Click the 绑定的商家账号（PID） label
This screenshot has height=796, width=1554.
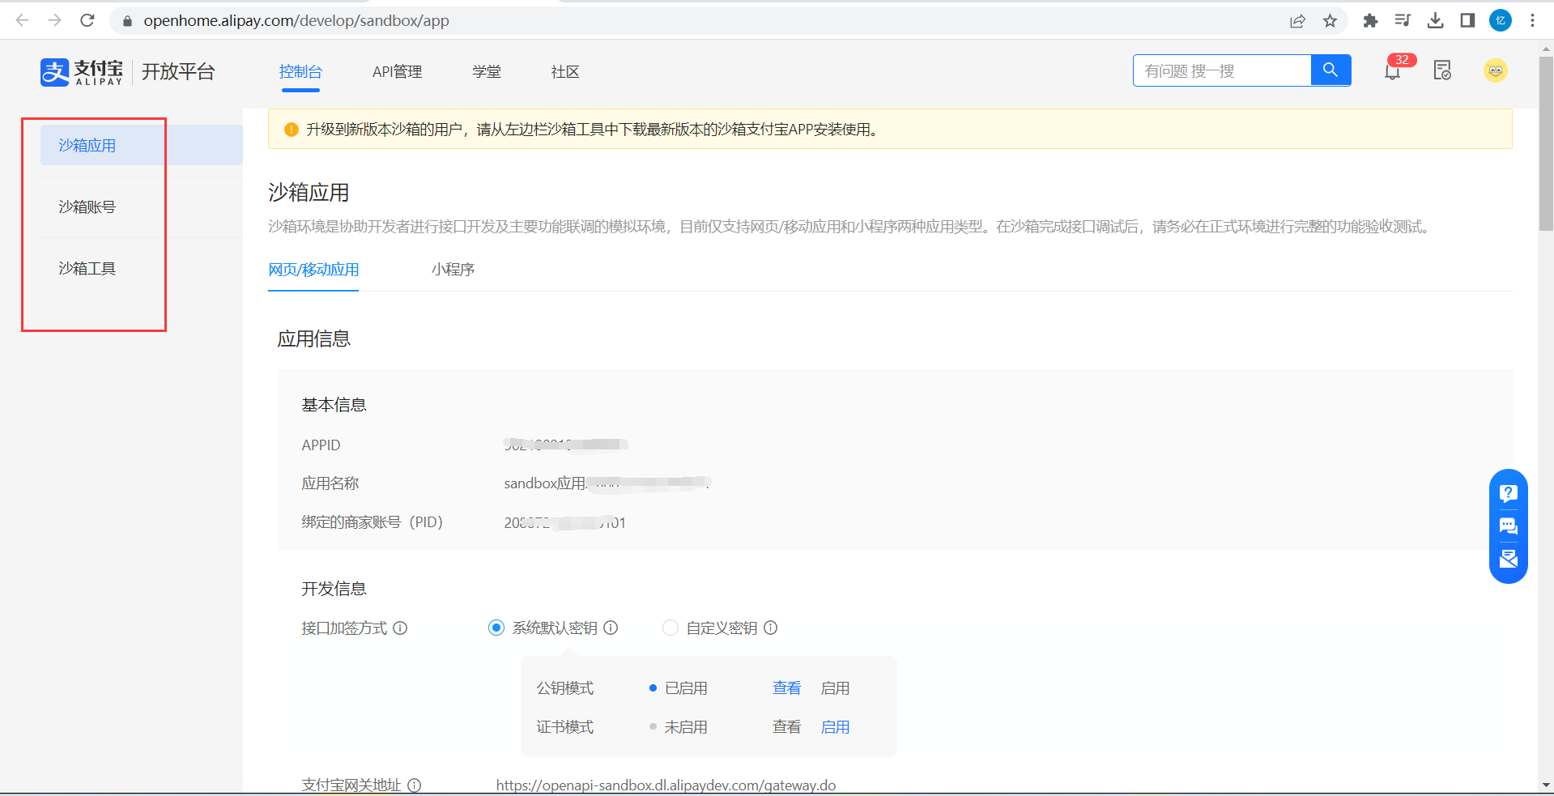click(x=373, y=522)
